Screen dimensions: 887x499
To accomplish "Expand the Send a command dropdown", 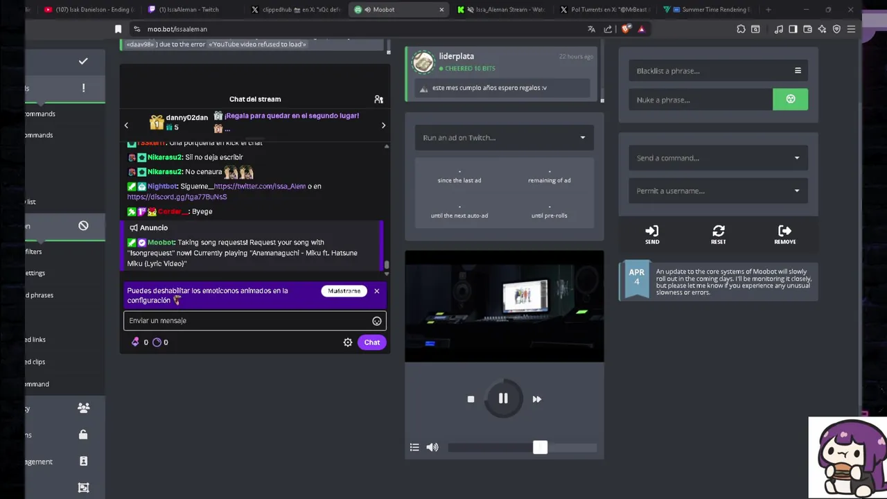I will point(718,158).
